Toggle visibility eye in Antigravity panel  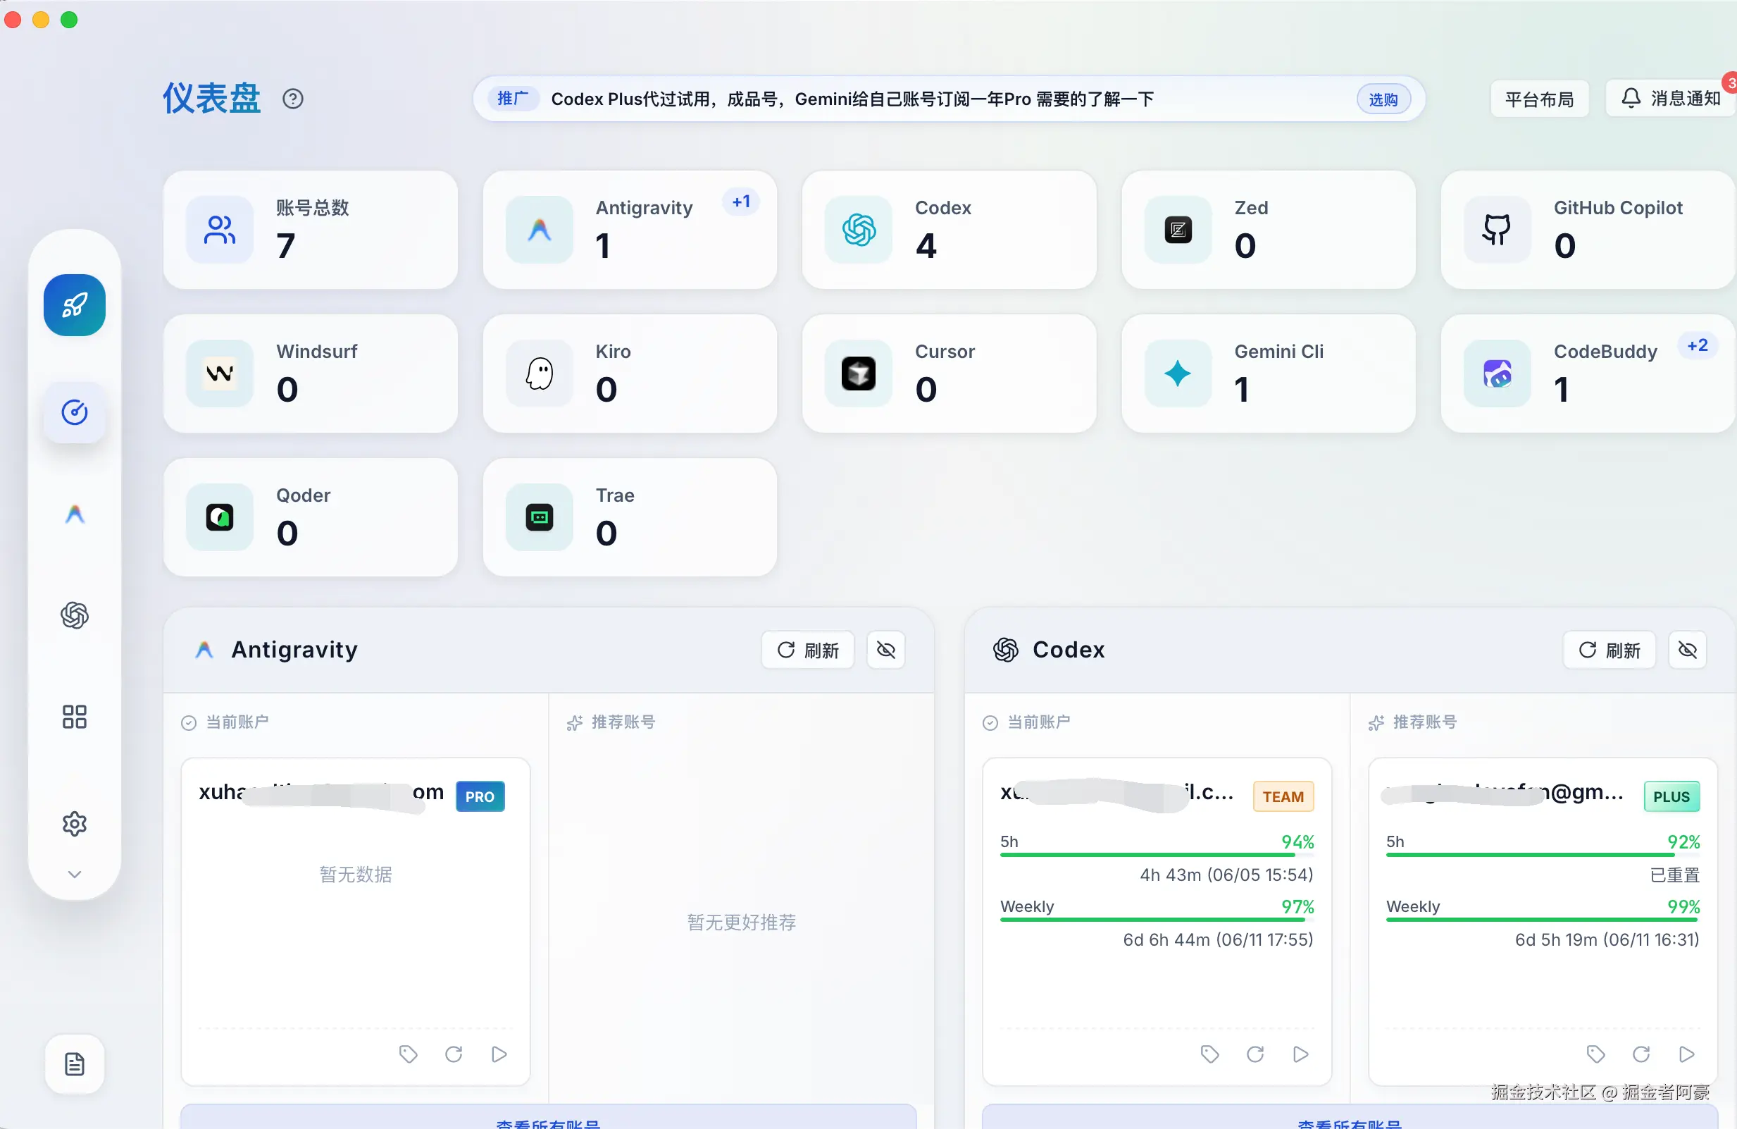click(x=886, y=650)
